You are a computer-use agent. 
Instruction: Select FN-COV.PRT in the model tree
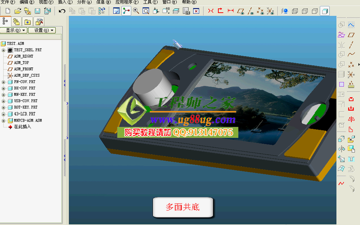pos(24,82)
